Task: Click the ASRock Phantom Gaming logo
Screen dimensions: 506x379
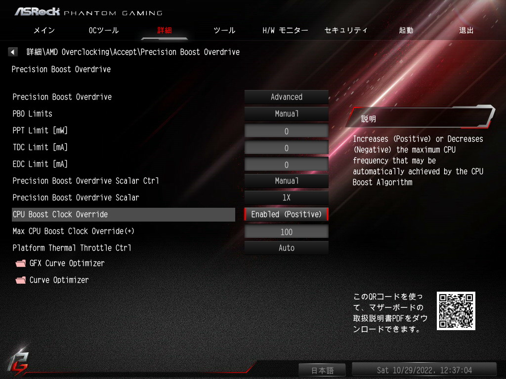Action: tap(88, 12)
